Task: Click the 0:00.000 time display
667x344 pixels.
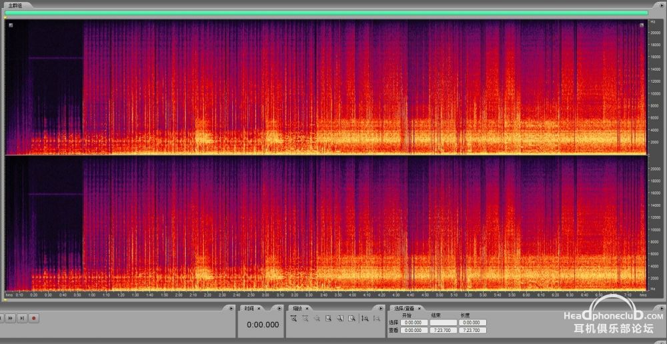Action: click(263, 325)
